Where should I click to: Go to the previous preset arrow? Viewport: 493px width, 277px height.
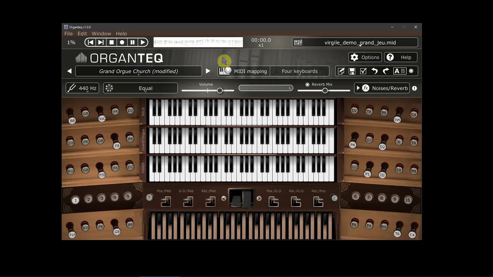pyautogui.click(x=69, y=71)
